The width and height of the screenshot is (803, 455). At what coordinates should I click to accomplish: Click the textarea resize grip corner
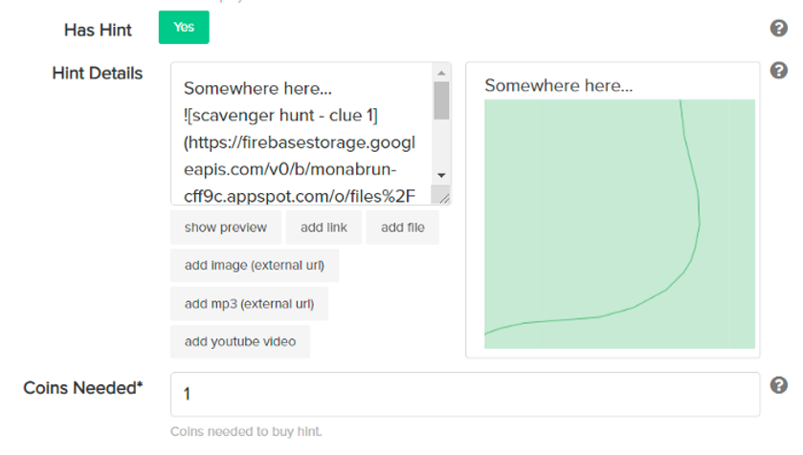coord(443,197)
